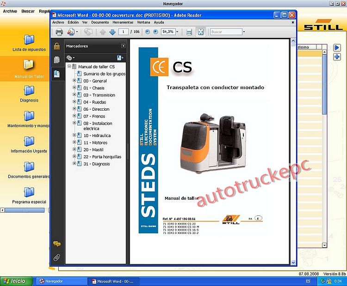
Task: Click the Navegador list vertical scrollbar thumb
Action: coord(324,84)
